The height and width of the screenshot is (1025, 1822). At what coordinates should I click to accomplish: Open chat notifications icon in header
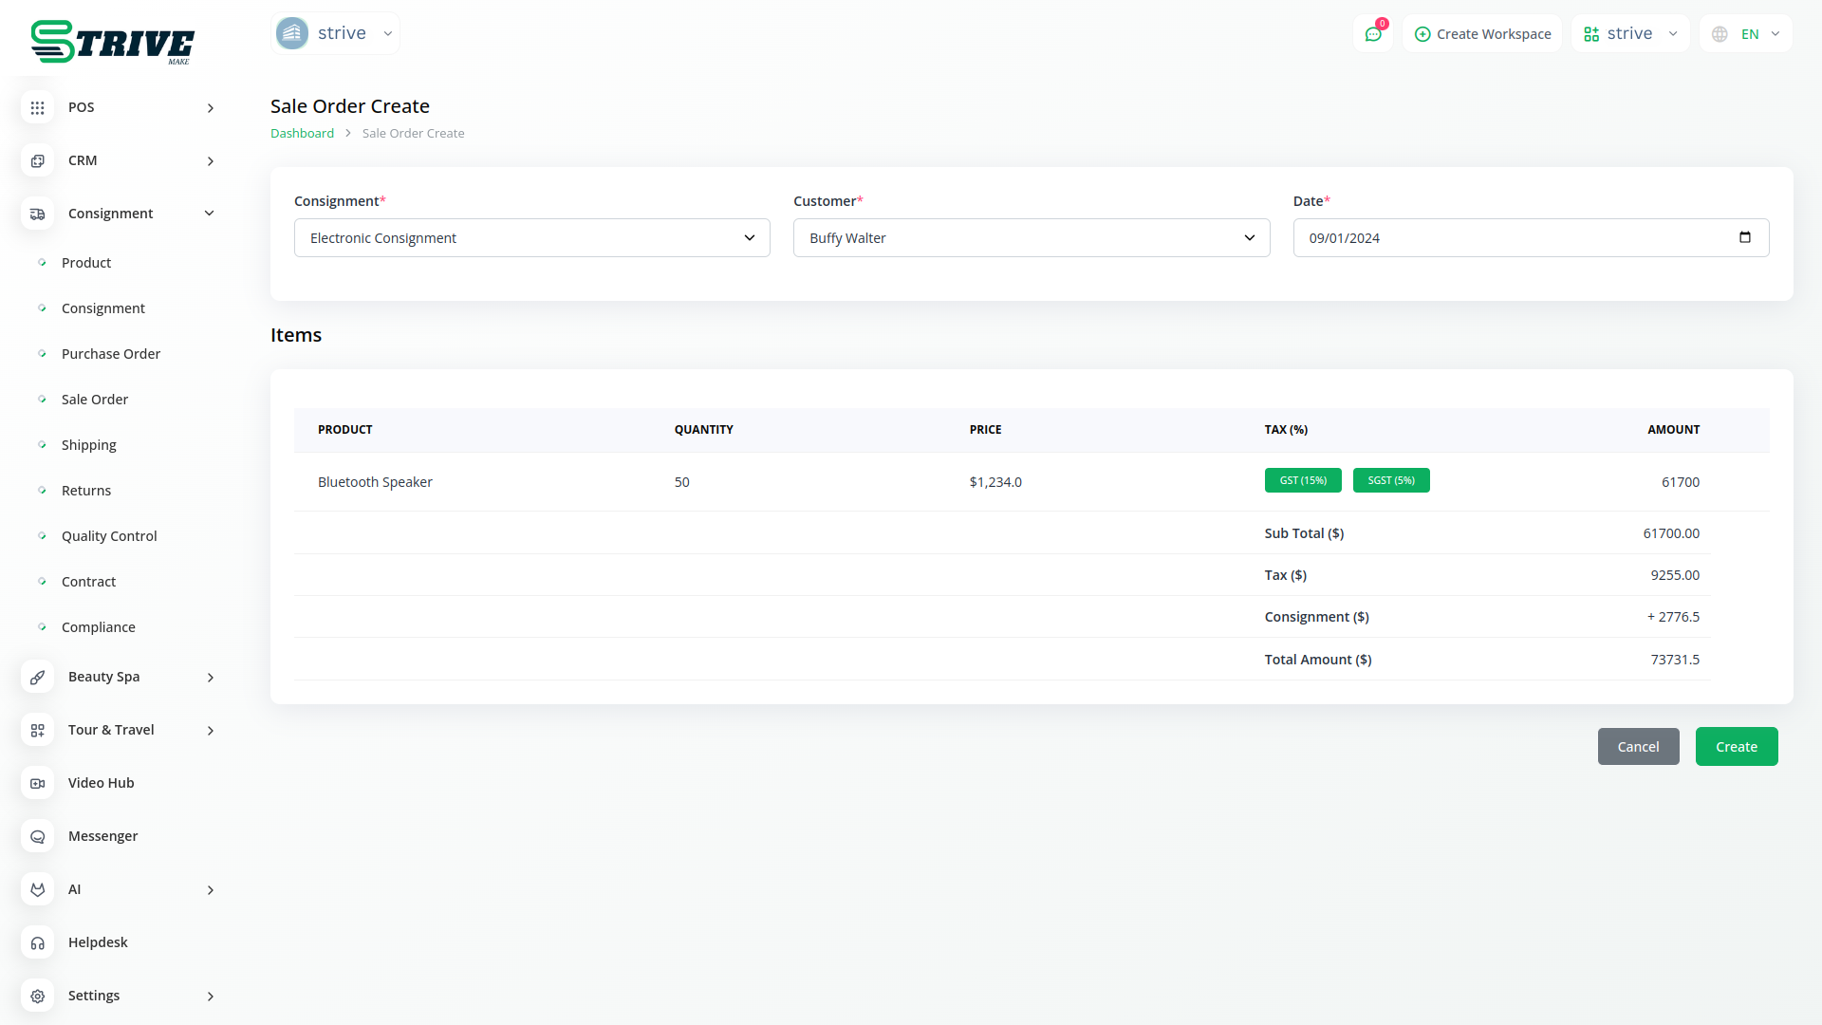[x=1372, y=34]
